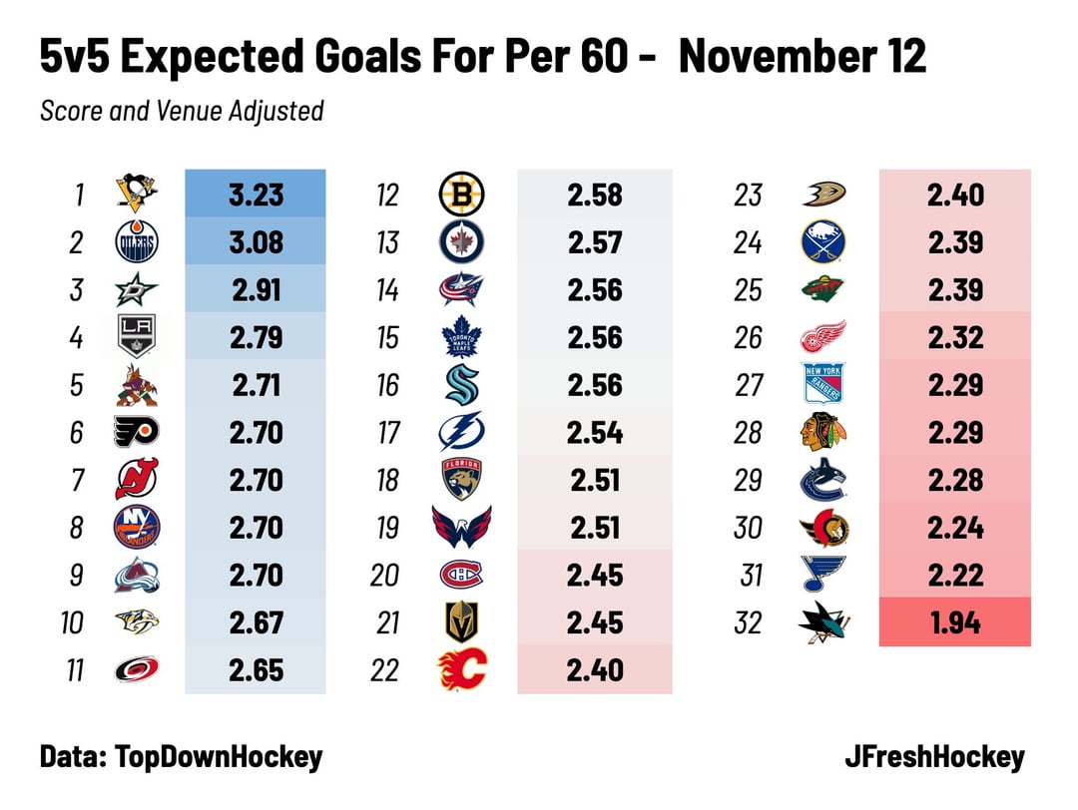Click the Detroit Red Wings logo
1078x810 pixels.
(823, 337)
